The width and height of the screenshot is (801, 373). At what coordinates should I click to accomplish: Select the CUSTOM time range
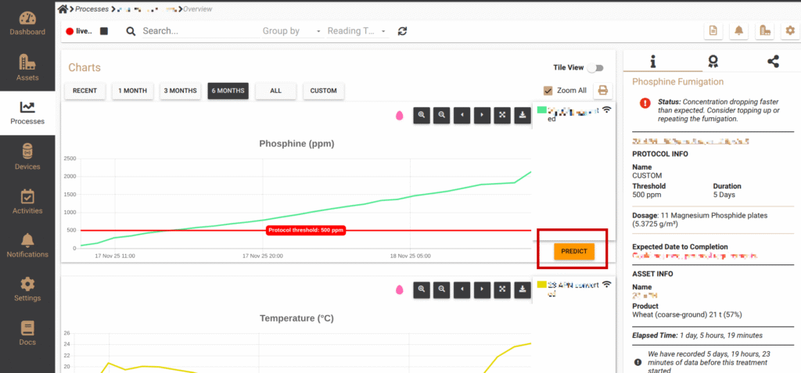click(323, 91)
